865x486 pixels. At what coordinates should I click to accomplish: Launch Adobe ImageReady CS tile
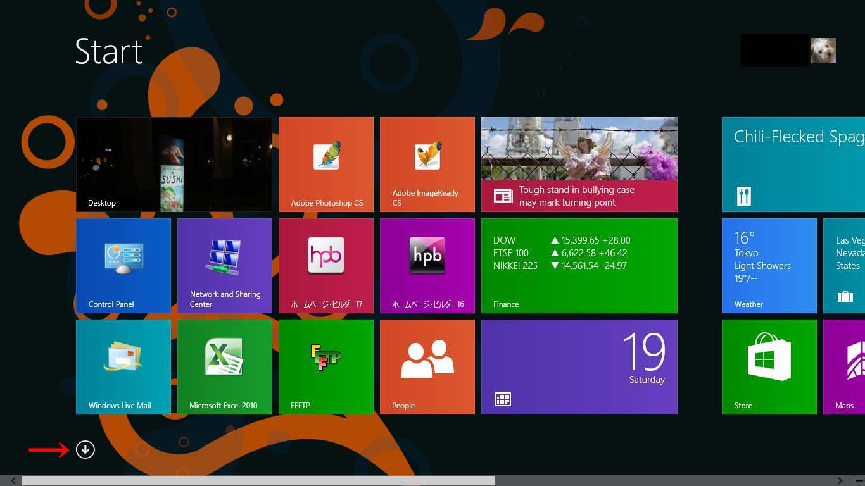(x=427, y=165)
